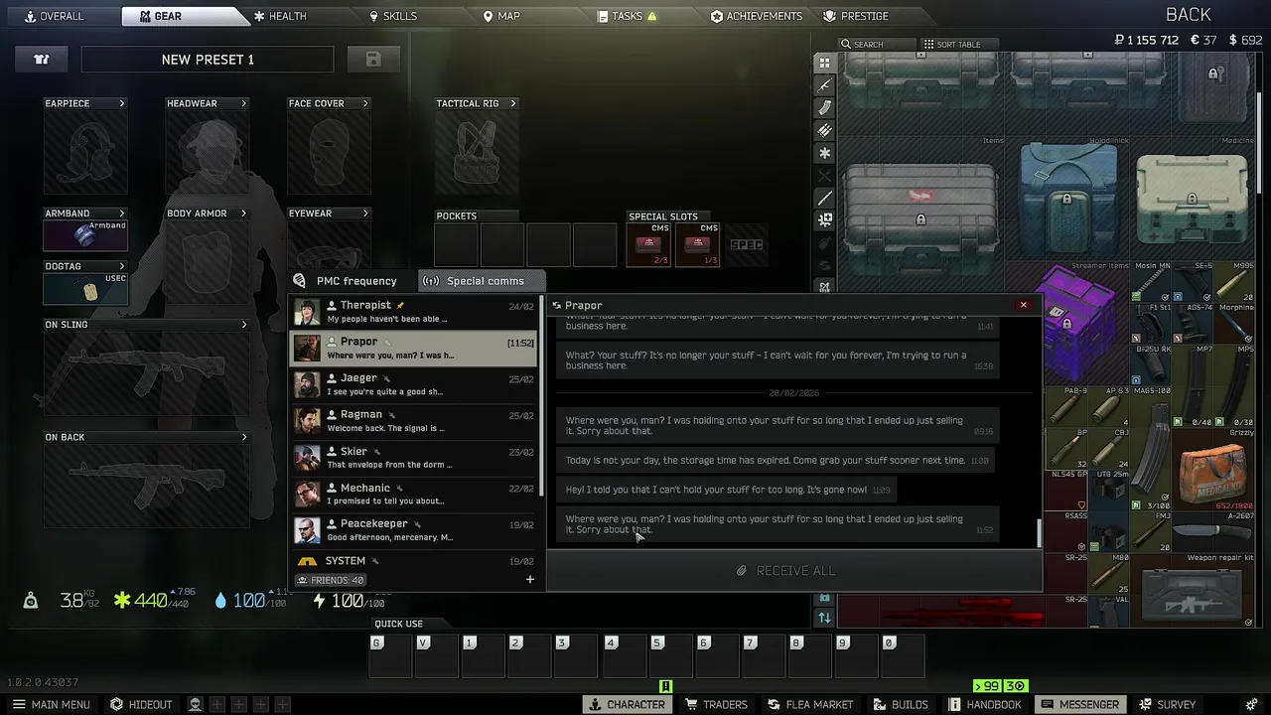Expand the On Back slot arrow
This screenshot has width=1271, height=715.
pyautogui.click(x=243, y=437)
